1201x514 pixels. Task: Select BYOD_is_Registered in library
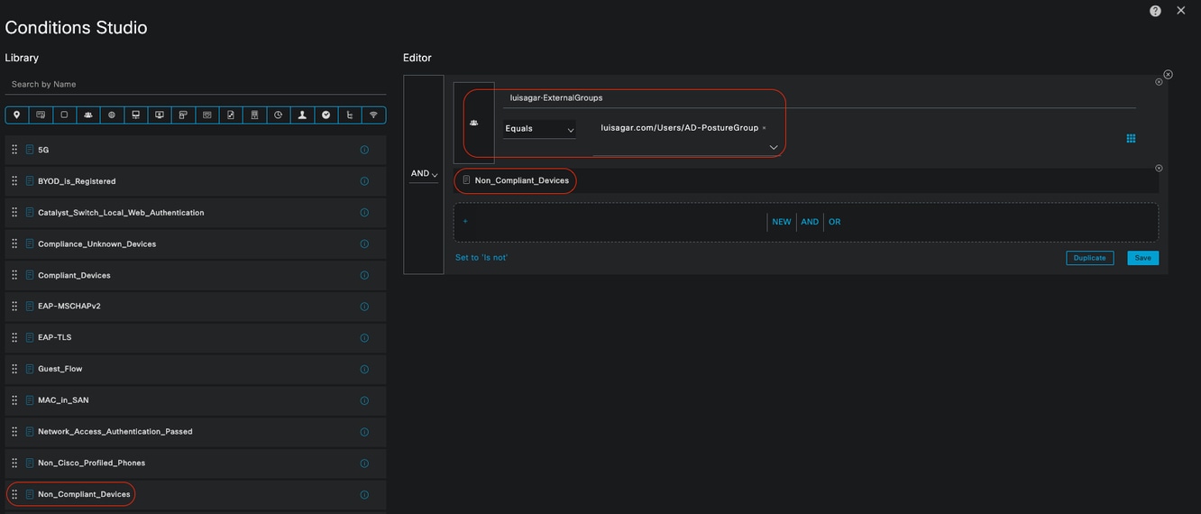click(x=195, y=181)
